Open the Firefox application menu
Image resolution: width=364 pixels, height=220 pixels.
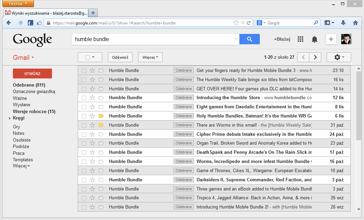point(18,3)
